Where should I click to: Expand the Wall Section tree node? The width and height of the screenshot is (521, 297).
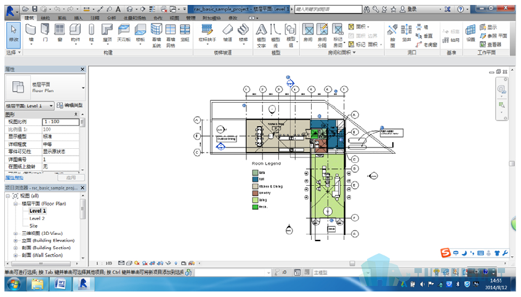(15, 255)
